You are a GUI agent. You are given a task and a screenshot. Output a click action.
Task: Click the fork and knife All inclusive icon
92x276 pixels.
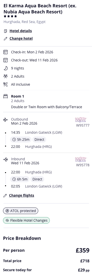click(x=6, y=84)
